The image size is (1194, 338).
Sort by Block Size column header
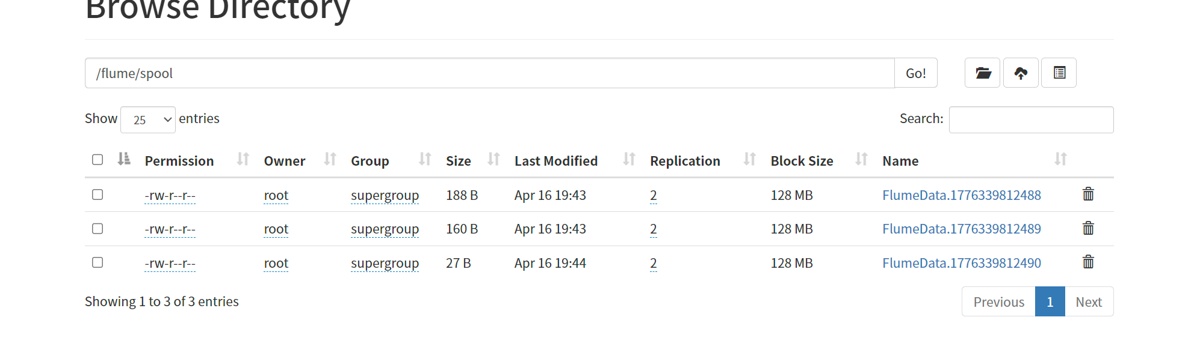click(802, 161)
